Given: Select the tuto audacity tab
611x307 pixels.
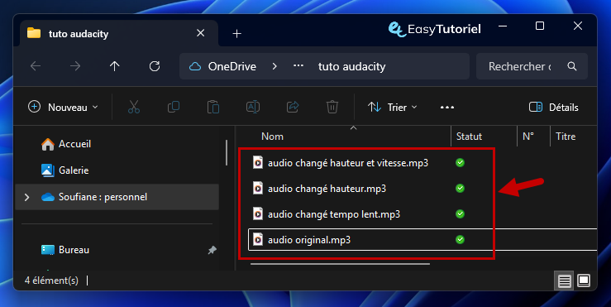Looking at the screenshot, I should coord(118,34).
